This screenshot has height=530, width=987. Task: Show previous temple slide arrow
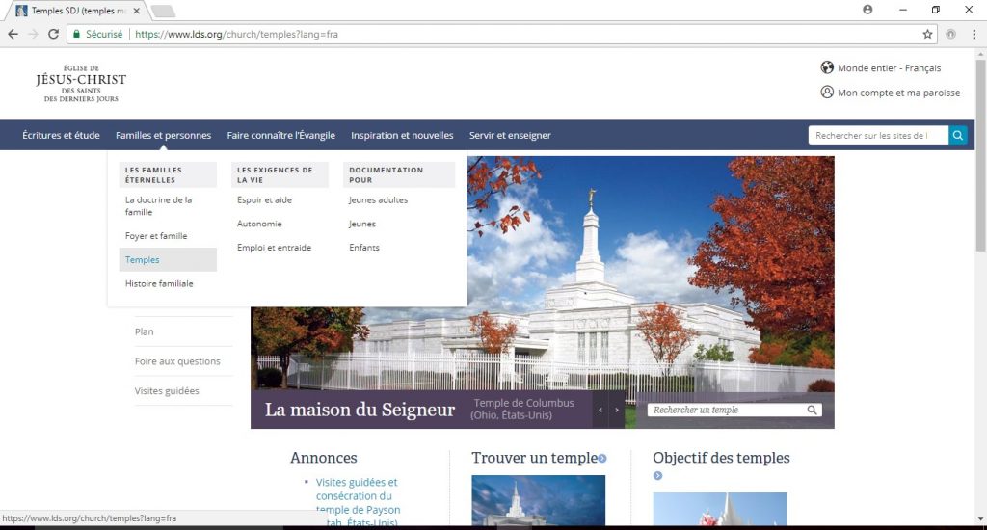tap(600, 410)
